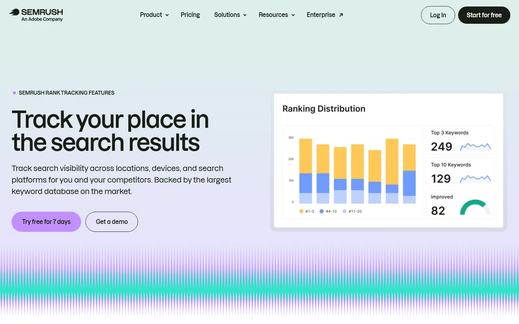This screenshot has width=519, height=324.
Task: Click the Improved value 82
Action: [438, 211]
